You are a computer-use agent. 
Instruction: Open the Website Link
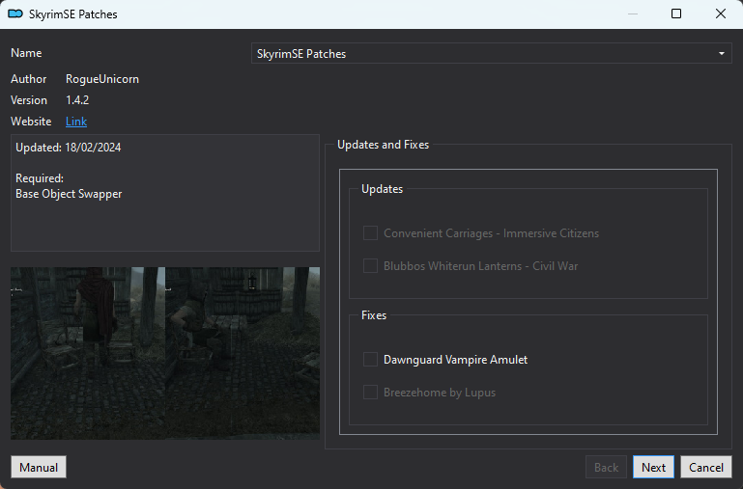tap(76, 122)
